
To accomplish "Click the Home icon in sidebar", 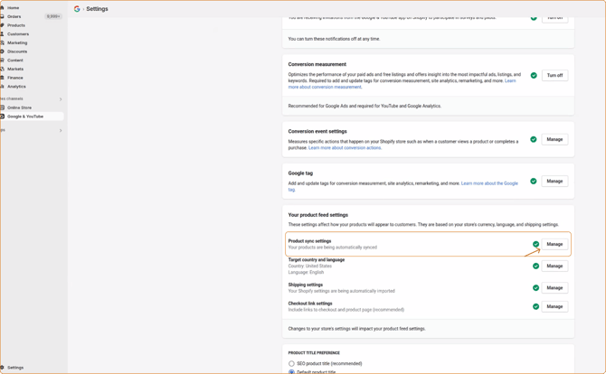I will (x=2, y=8).
